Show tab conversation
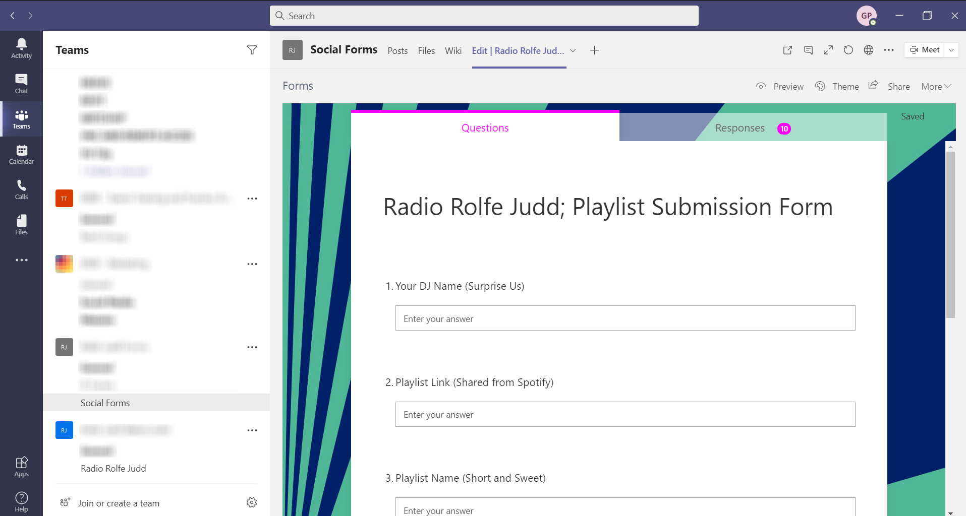 click(x=808, y=50)
